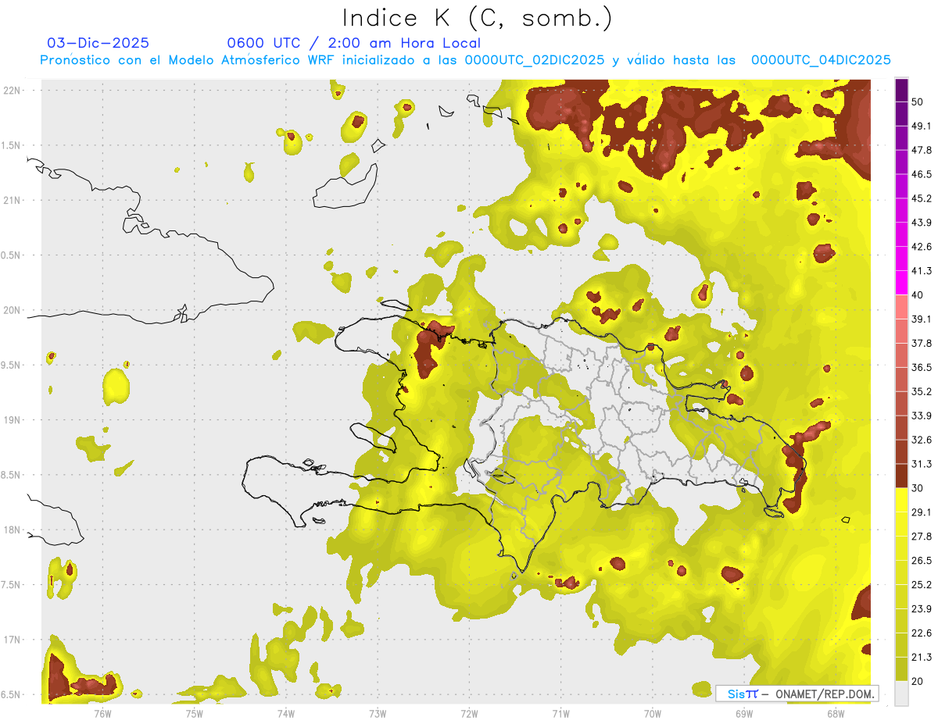
Task: Click the longitude label '74W'
Action: (285, 712)
